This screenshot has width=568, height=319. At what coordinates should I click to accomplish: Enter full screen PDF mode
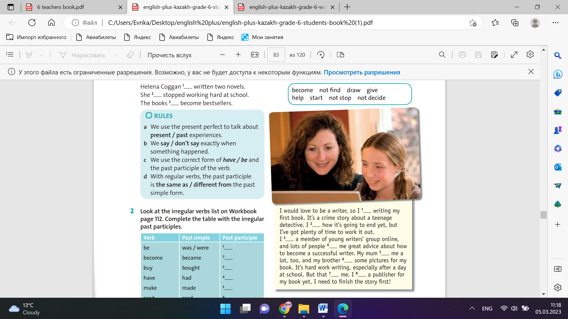click(514, 55)
